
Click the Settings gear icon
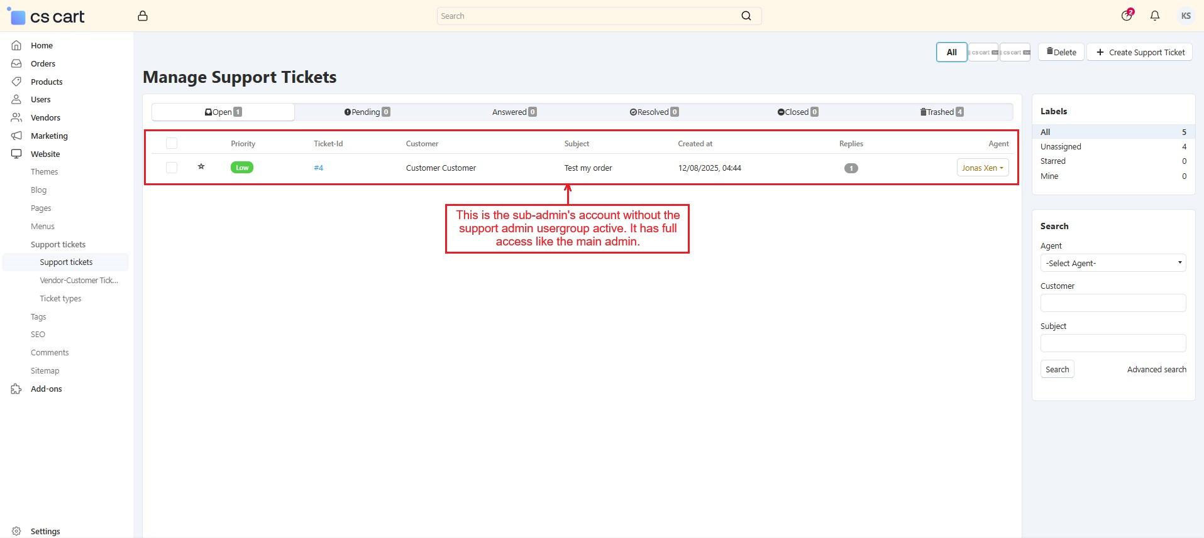point(16,531)
